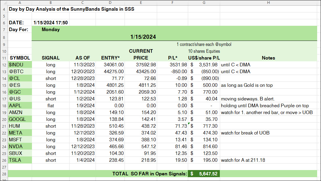Select the column E header
The image size is (321, 181).
(x=141, y=3)
